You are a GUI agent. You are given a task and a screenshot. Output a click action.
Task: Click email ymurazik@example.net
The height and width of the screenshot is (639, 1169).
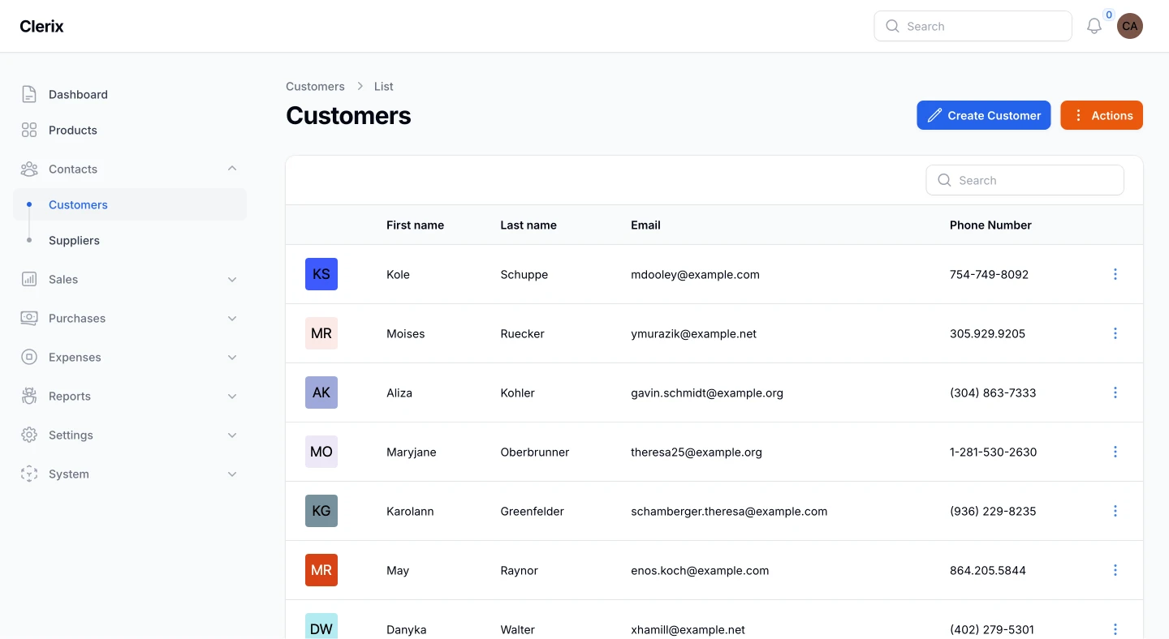click(x=693, y=333)
